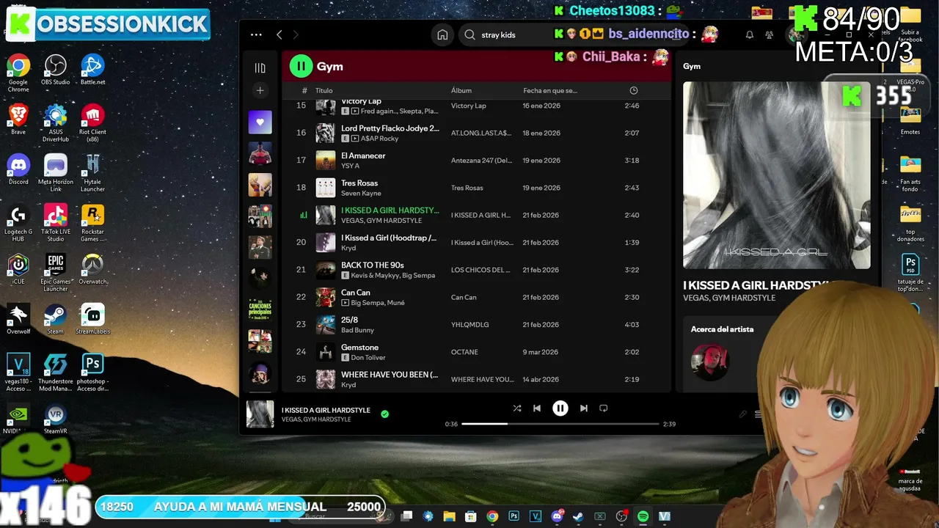Sort by the 'Fecha en que se...' column
This screenshot has width=939, height=528.
coord(550,90)
